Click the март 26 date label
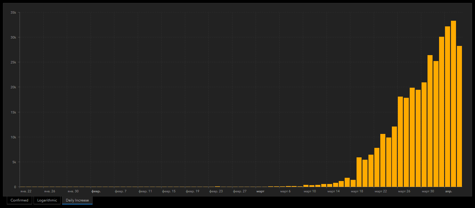The height and width of the screenshot is (208, 475). pyautogui.click(x=404, y=191)
